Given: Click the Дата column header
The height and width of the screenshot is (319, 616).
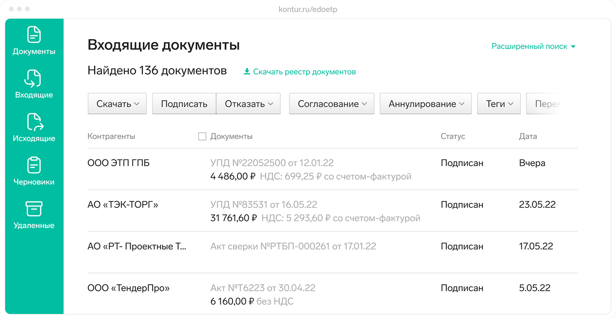Looking at the screenshot, I should tap(528, 137).
